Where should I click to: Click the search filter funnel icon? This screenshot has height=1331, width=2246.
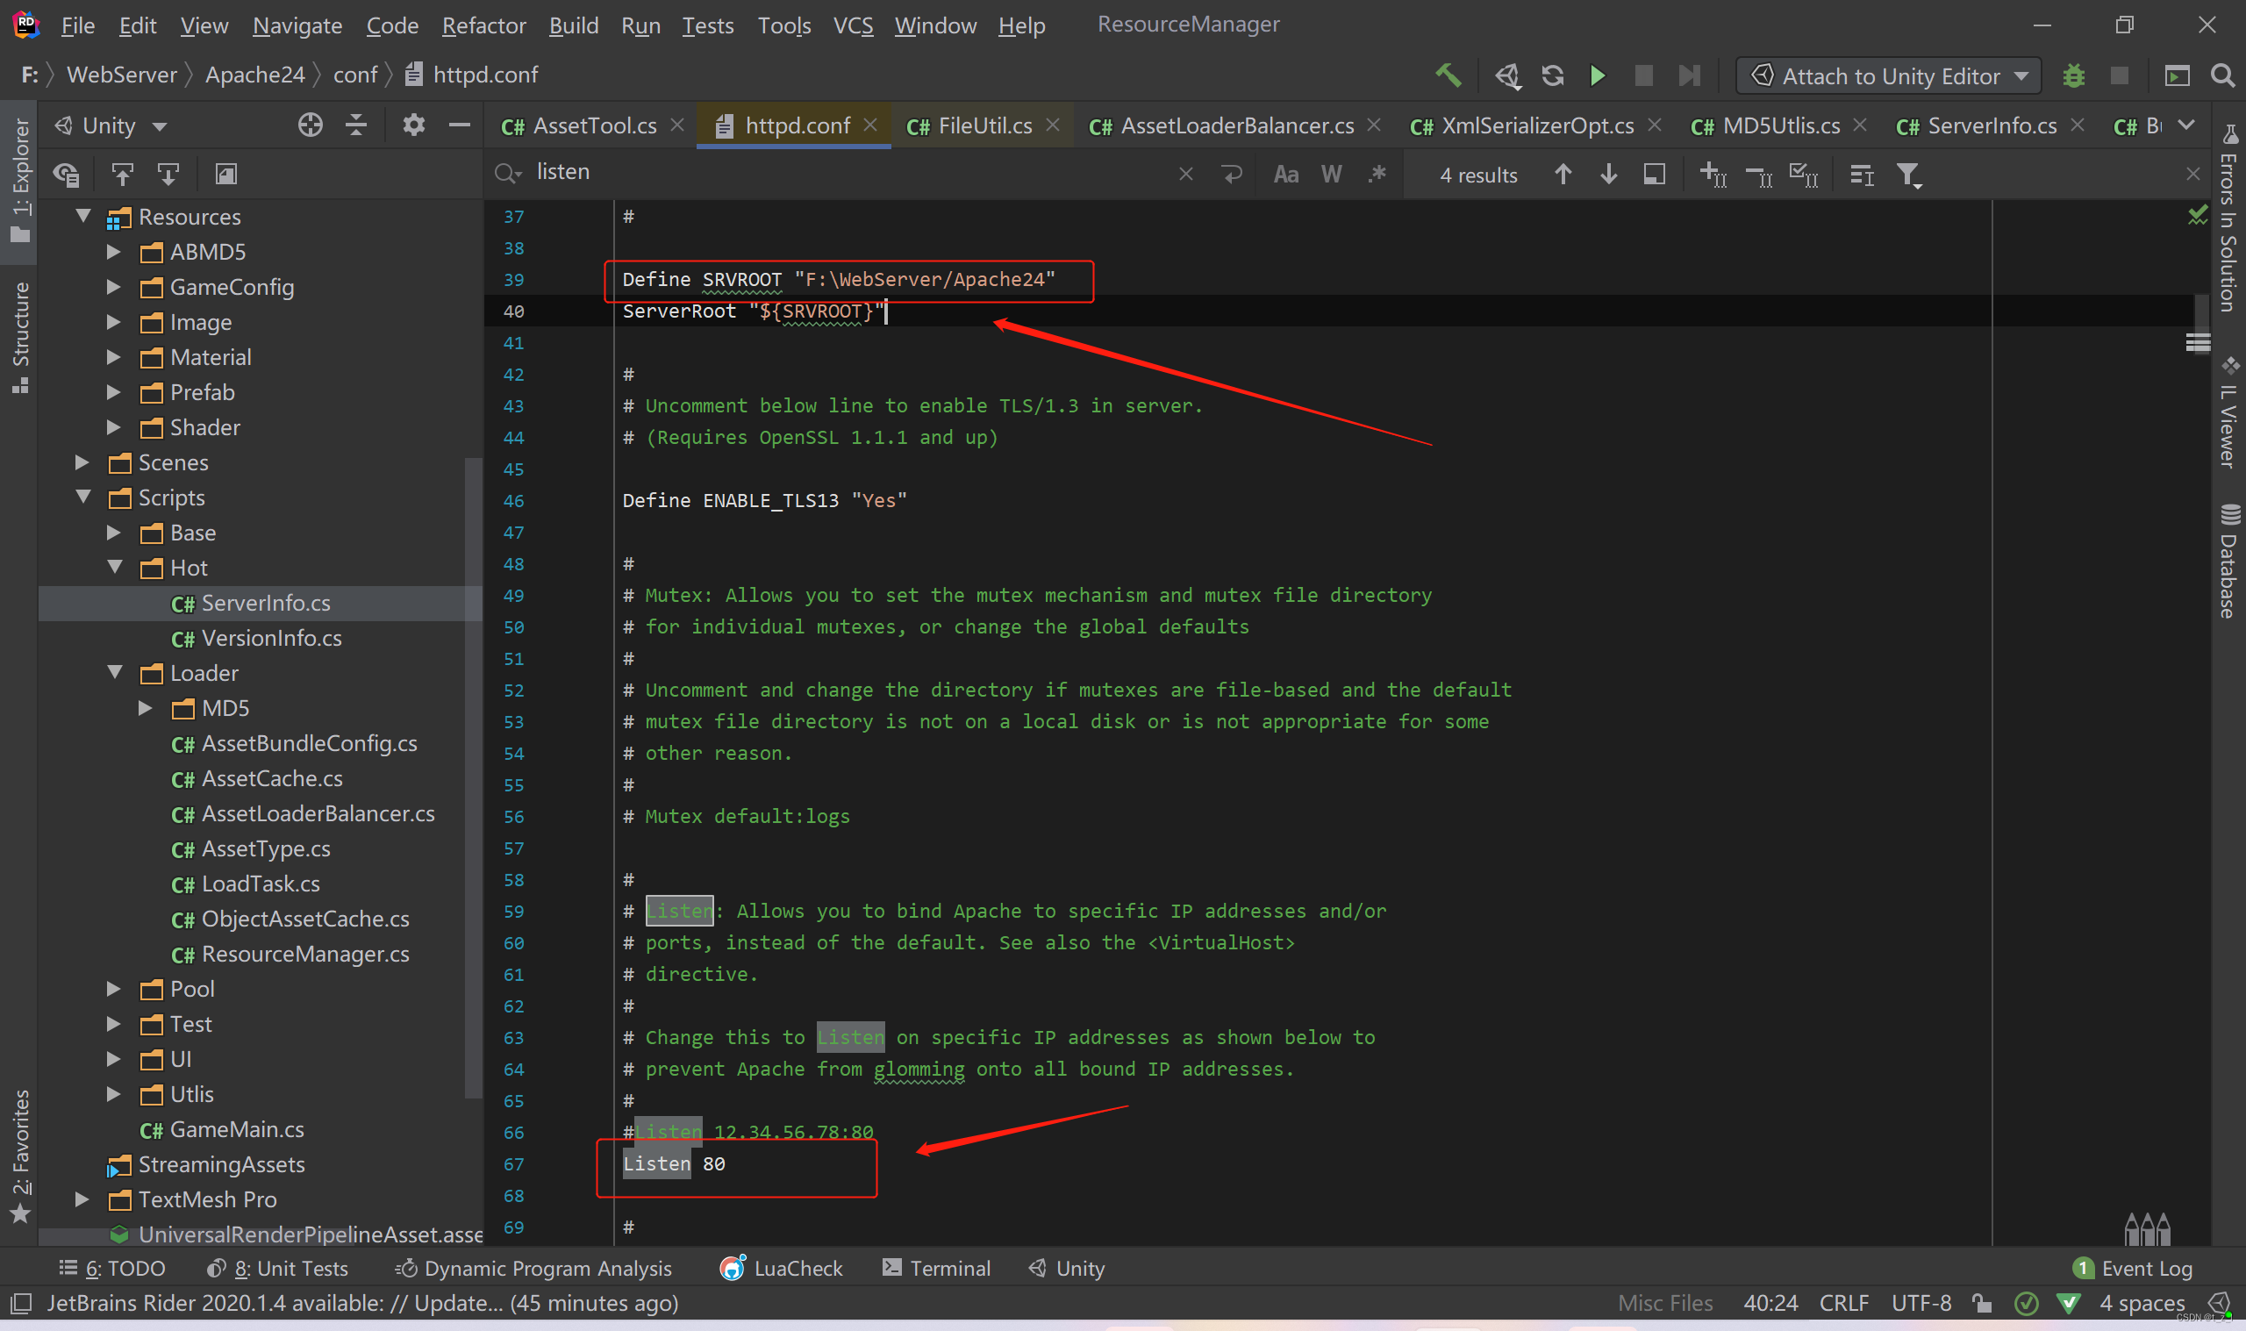click(1909, 174)
